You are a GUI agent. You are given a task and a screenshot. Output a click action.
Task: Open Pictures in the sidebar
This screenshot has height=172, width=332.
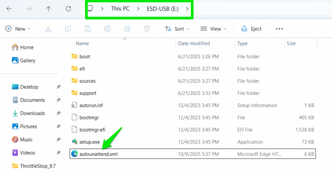coord(24,126)
